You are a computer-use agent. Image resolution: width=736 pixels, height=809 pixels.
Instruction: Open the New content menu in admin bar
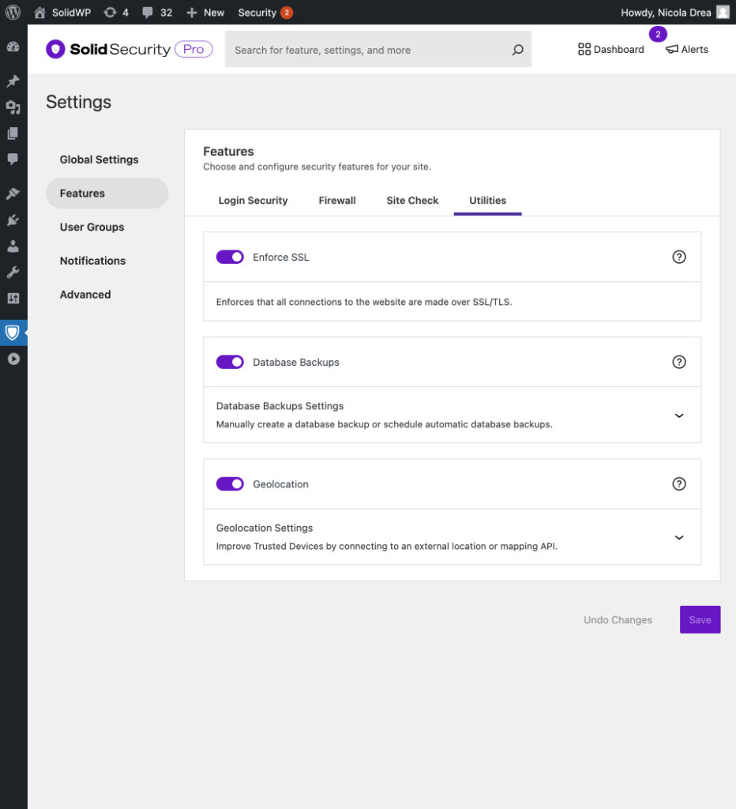(205, 13)
